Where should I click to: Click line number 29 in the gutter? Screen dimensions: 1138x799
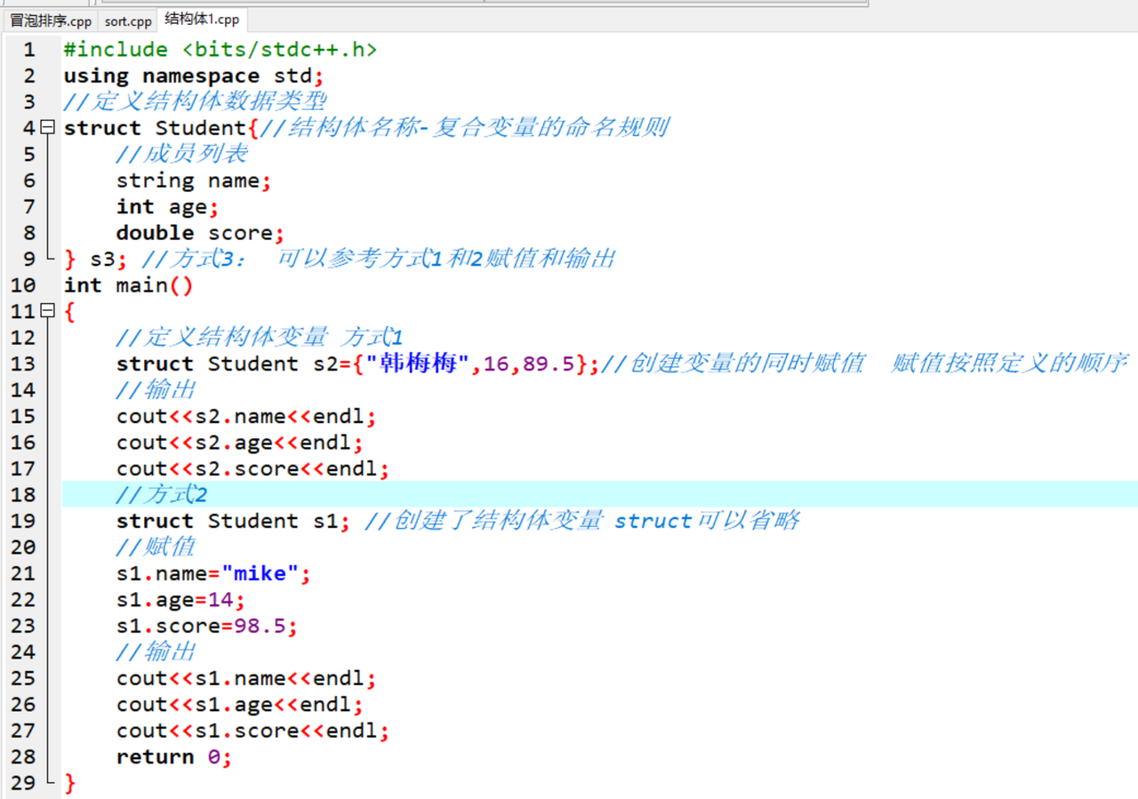pos(24,782)
